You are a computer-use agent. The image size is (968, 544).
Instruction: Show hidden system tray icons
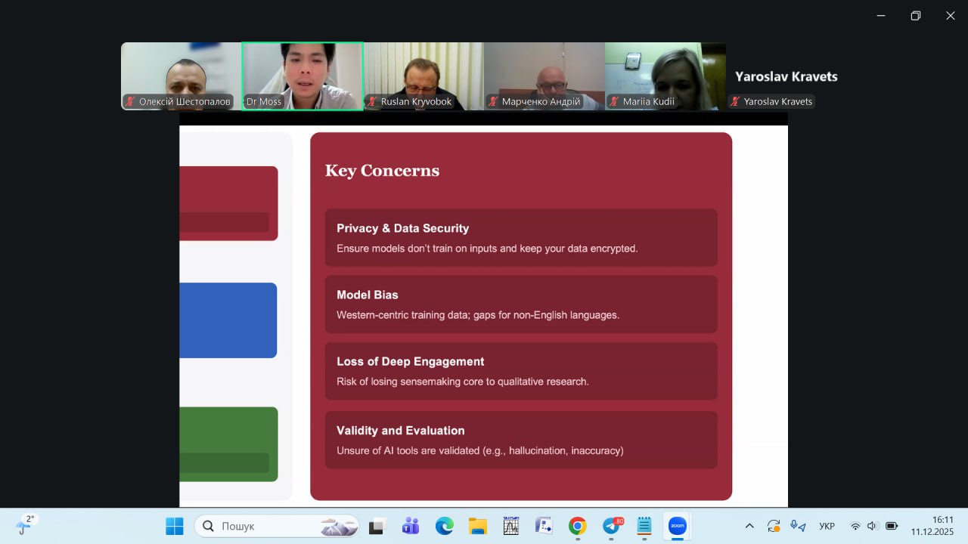point(749,526)
